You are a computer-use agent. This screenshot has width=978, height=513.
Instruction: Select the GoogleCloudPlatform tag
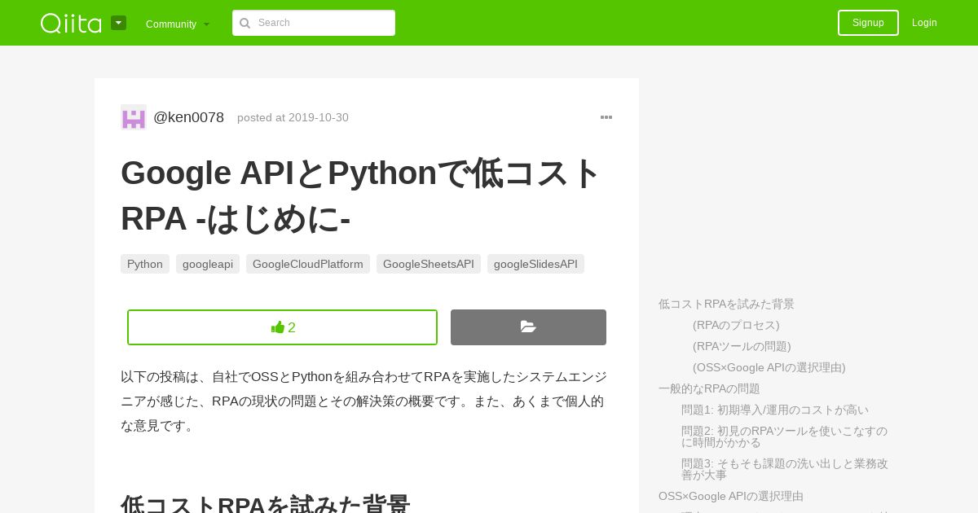(x=308, y=264)
